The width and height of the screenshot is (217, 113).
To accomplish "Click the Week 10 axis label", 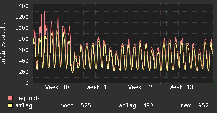I will (x=57, y=87).
